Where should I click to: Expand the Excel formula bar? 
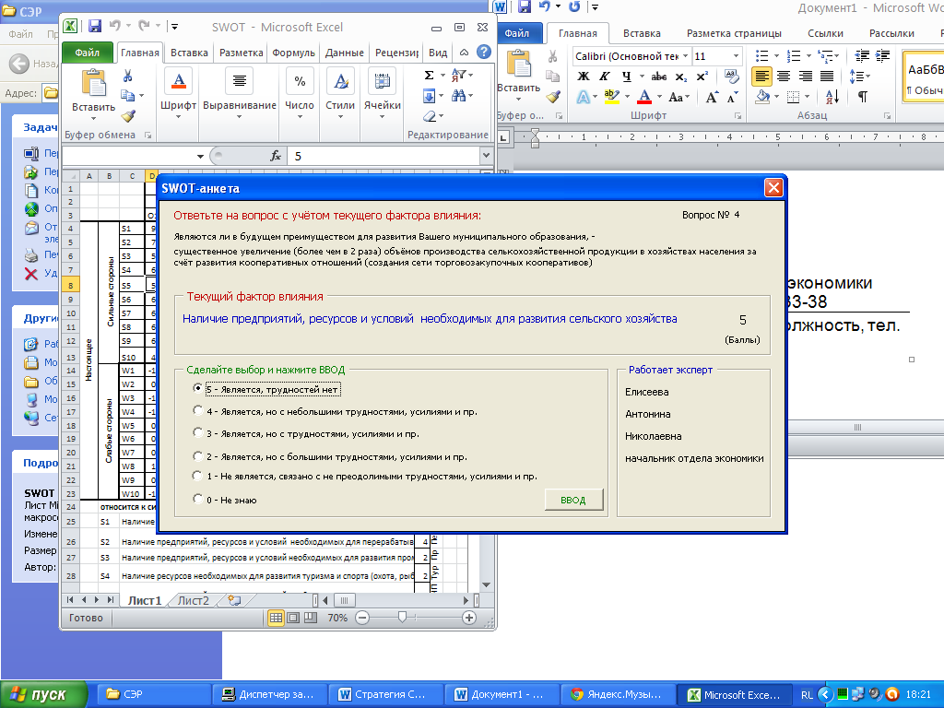point(486,156)
